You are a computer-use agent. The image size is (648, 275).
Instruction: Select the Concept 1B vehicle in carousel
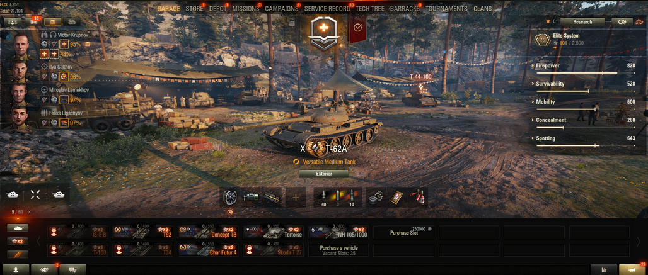pos(208,232)
